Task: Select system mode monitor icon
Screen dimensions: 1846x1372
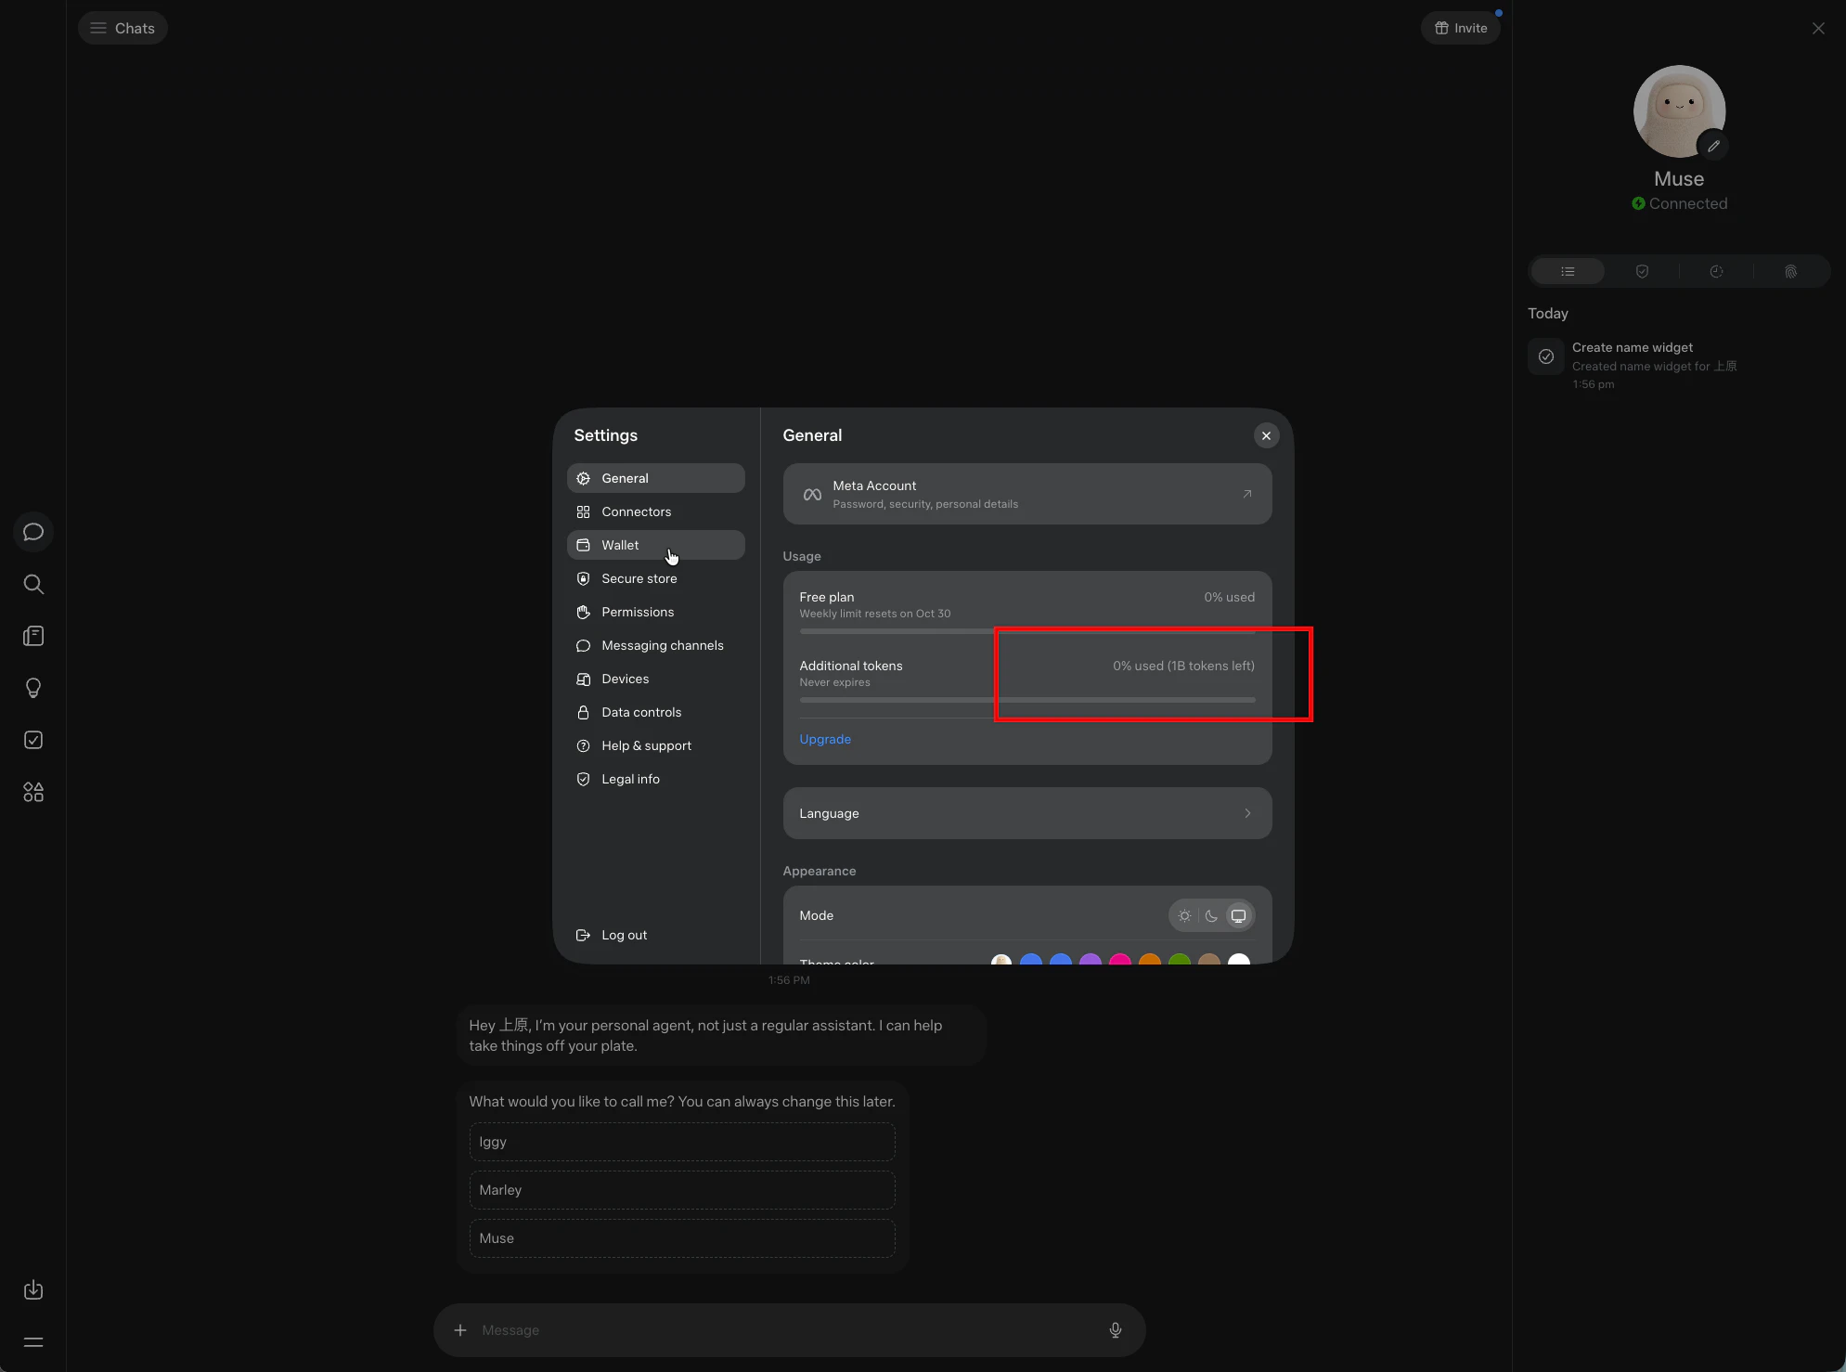Action: [x=1238, y=915]
